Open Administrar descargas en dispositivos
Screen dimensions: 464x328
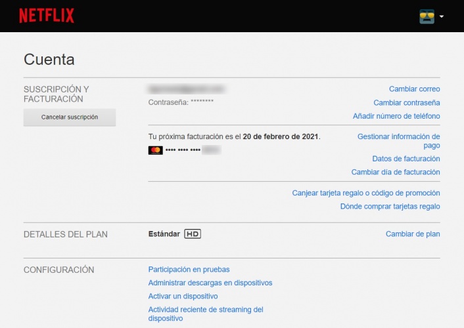(210, 283)
